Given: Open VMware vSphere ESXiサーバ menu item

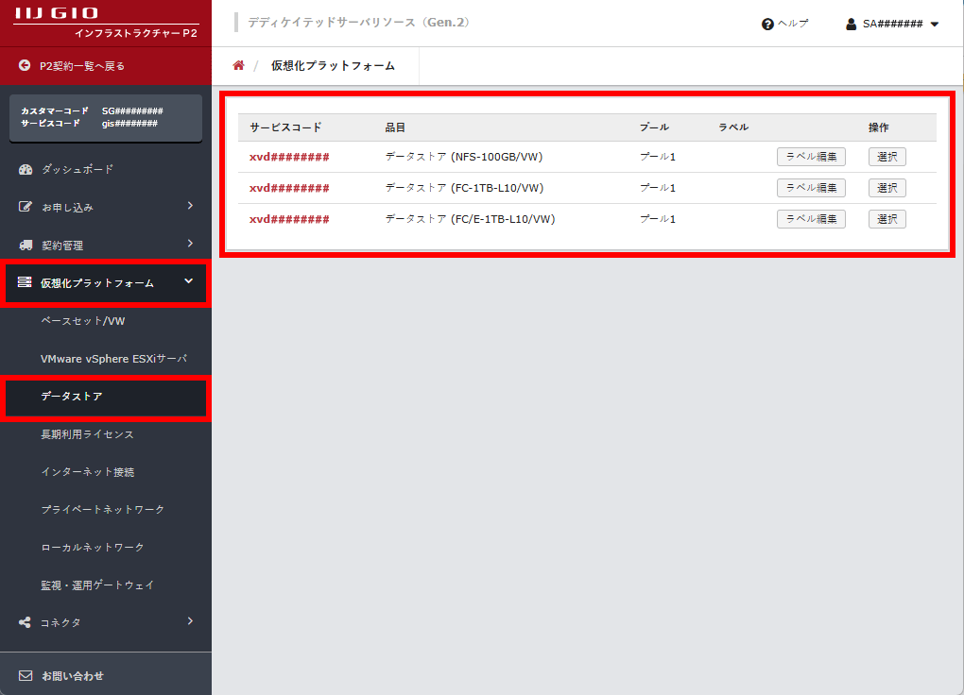Looking at the screenshot, I should pyautogui.click(x=113, y=359).
